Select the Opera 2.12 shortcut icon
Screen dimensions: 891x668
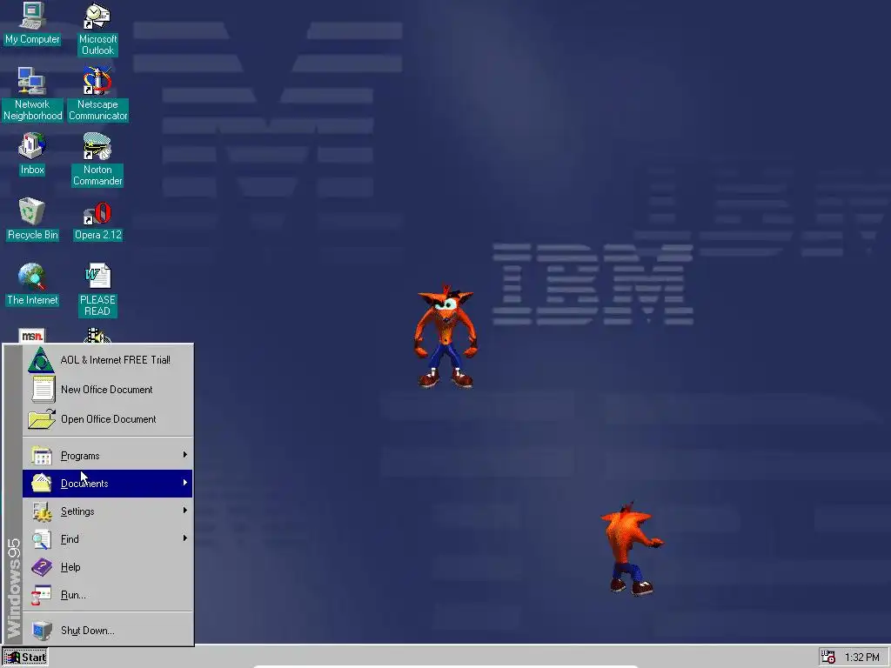point(97,214)
